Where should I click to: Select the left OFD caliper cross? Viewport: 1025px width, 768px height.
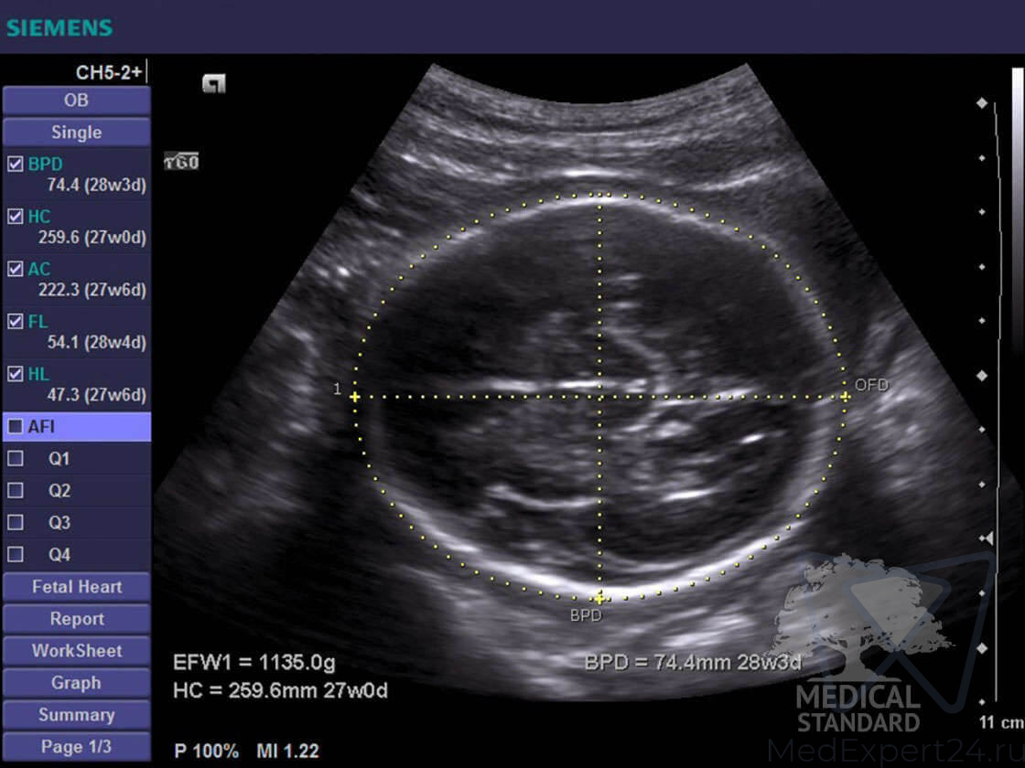(x=355, y=397)
